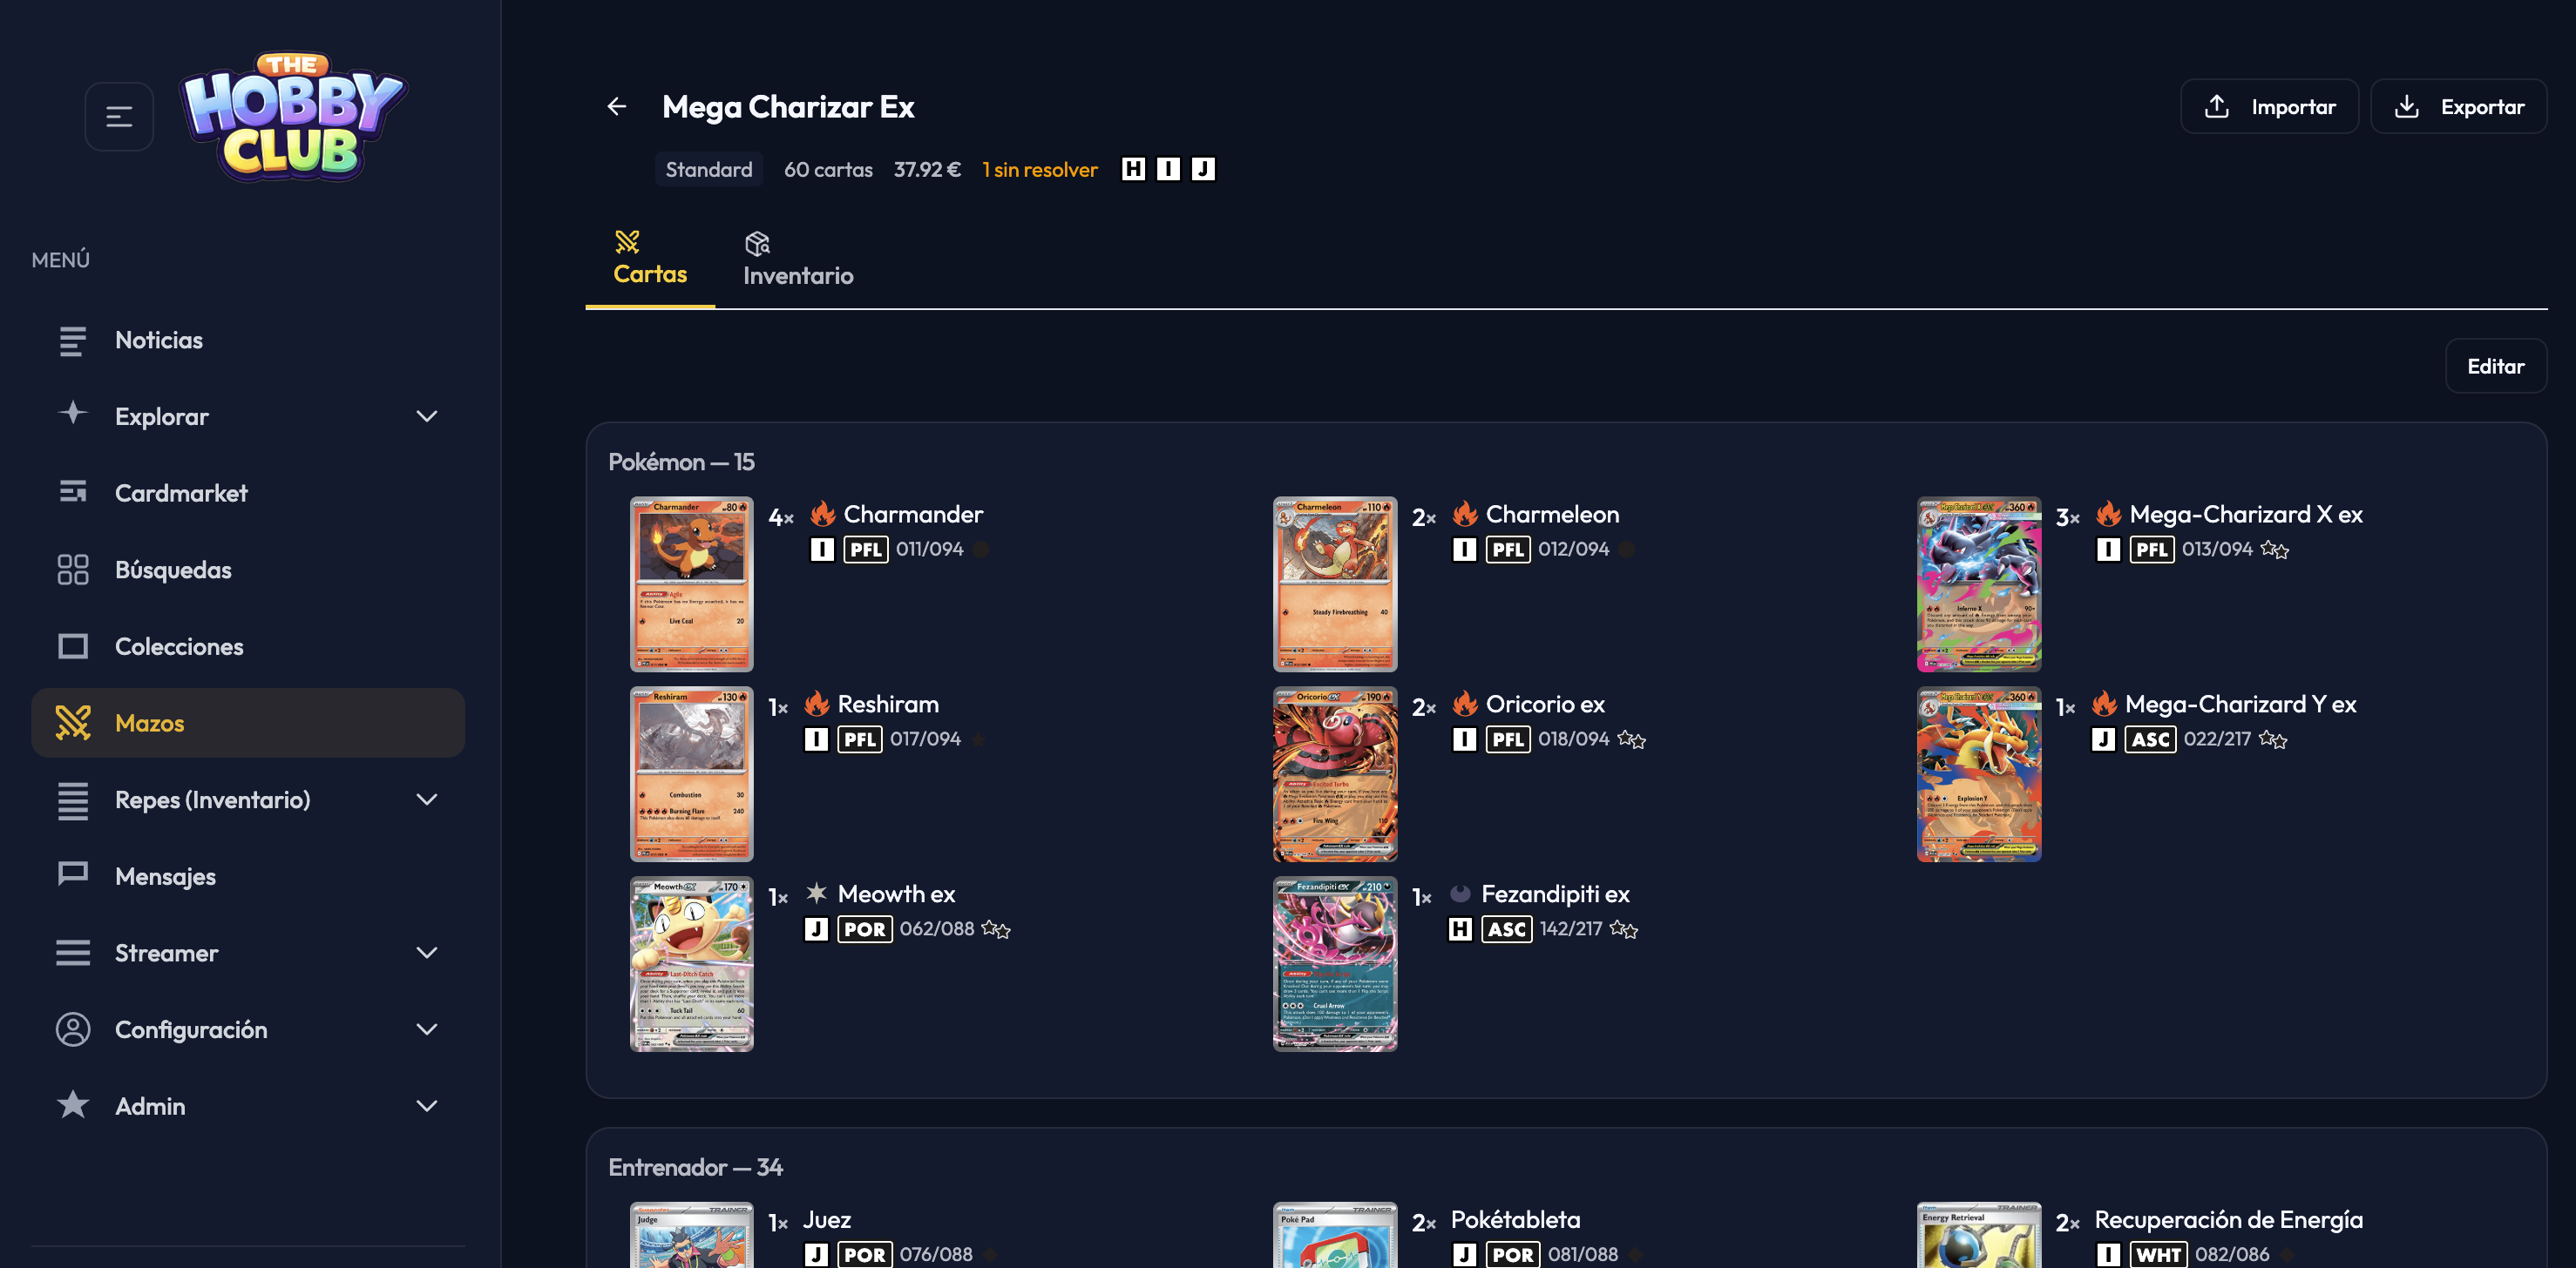The width and height of the screenshot is (2576, 1268).
Task: Click the darkness type icon beside Fezandipiti ex
Action: click(x=1460, y=894)
